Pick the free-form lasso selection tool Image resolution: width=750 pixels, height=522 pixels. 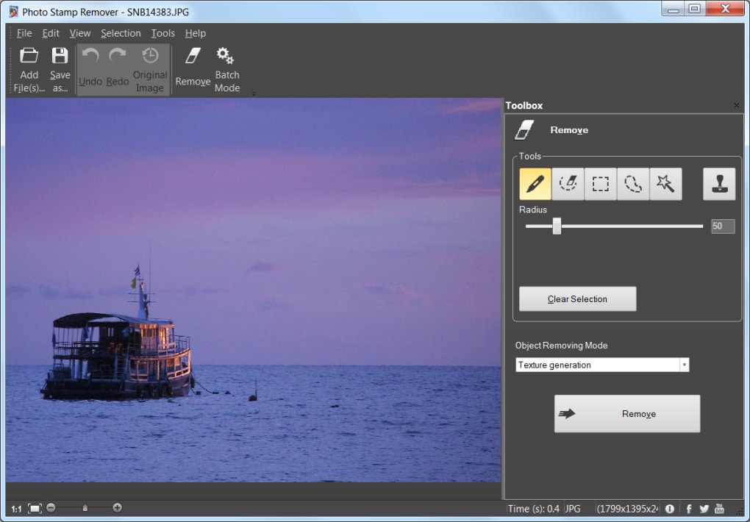[632, 184]
